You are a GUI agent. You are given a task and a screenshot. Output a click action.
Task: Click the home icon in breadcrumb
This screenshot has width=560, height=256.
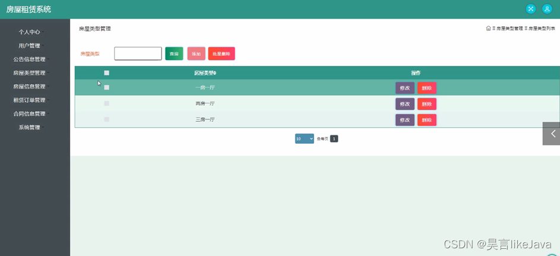pyautogui.click(x=488, y=28)
